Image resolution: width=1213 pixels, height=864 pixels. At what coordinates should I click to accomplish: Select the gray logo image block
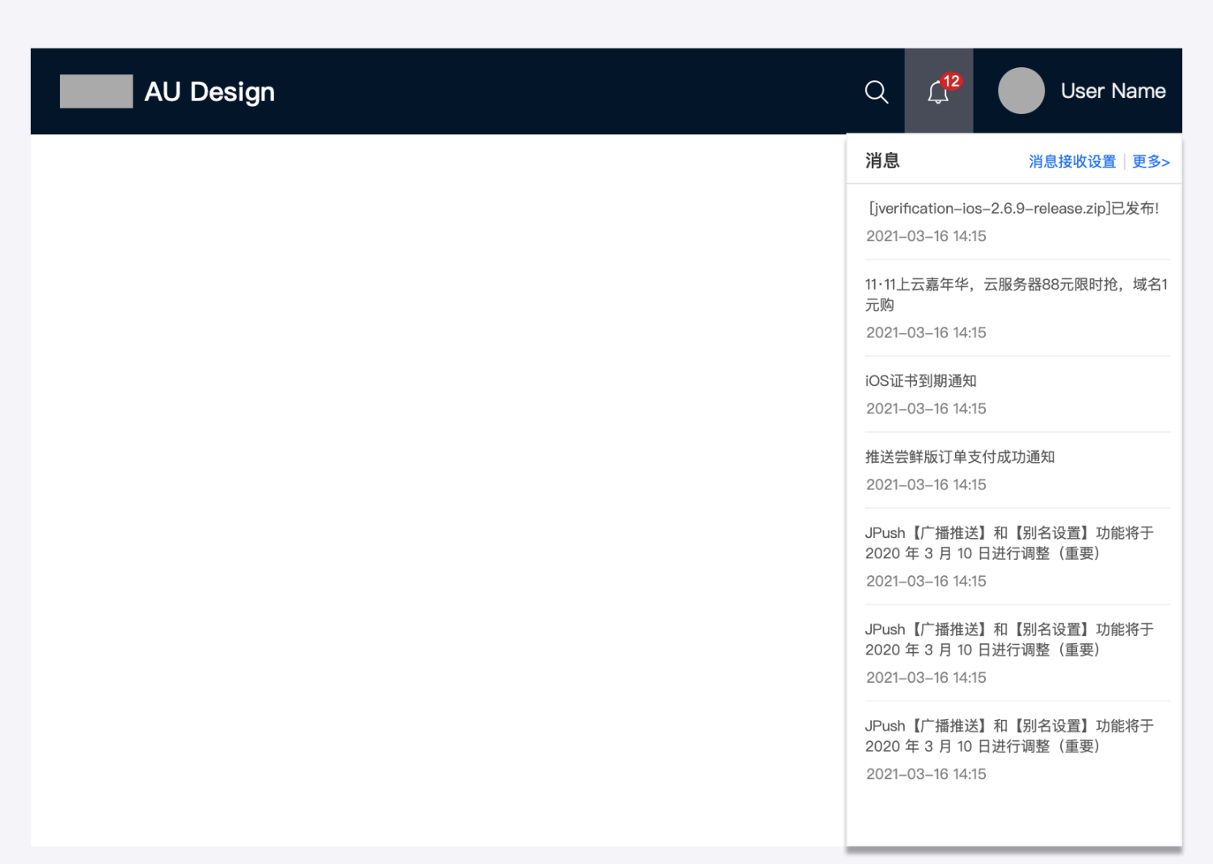[95, 91]
